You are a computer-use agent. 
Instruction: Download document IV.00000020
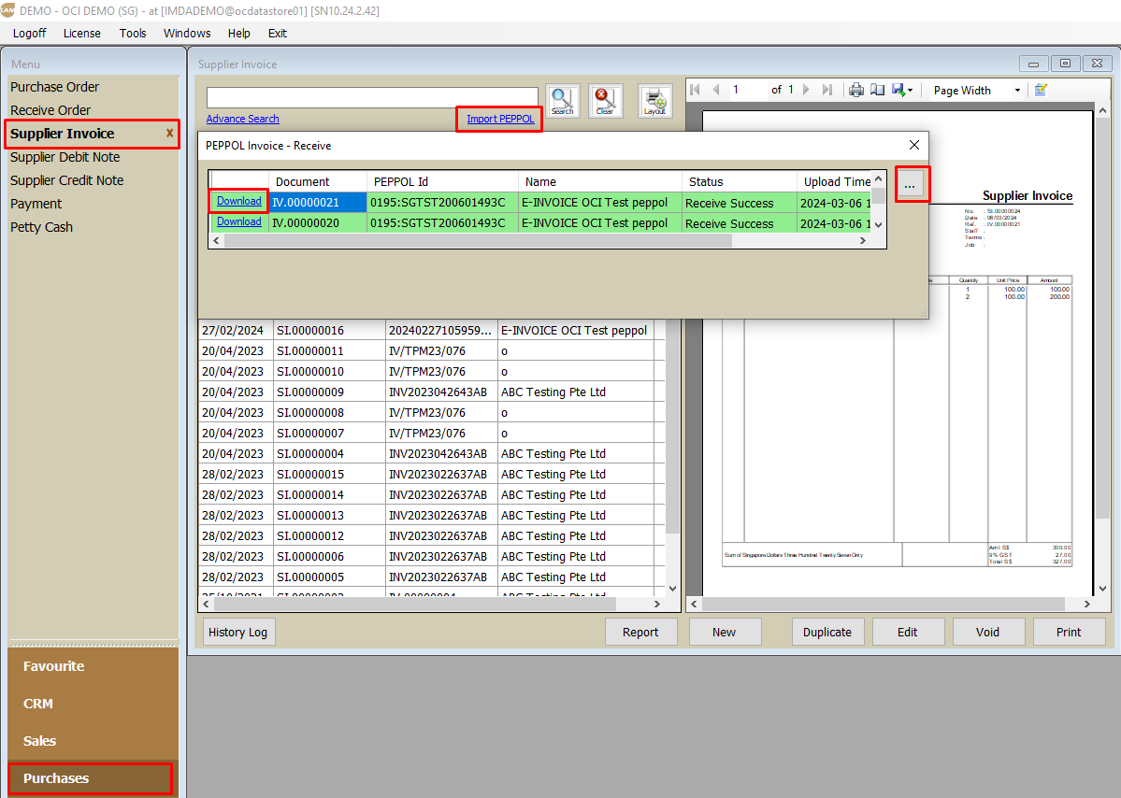[x=238, y=222]
